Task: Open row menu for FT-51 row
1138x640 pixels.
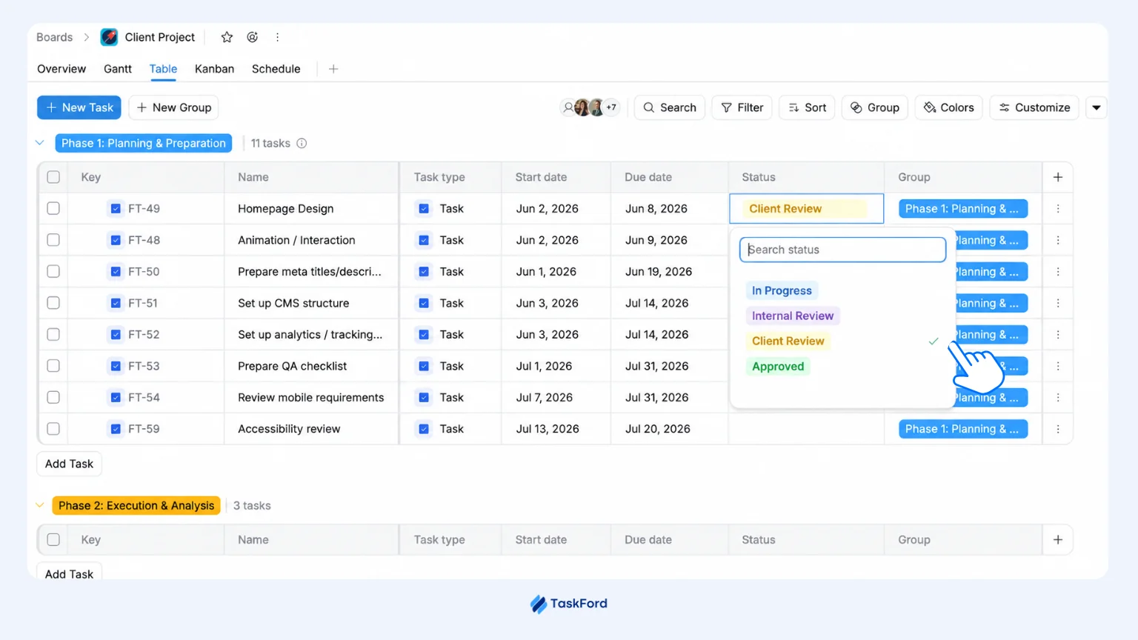Action: click(x=1058, y=303)
